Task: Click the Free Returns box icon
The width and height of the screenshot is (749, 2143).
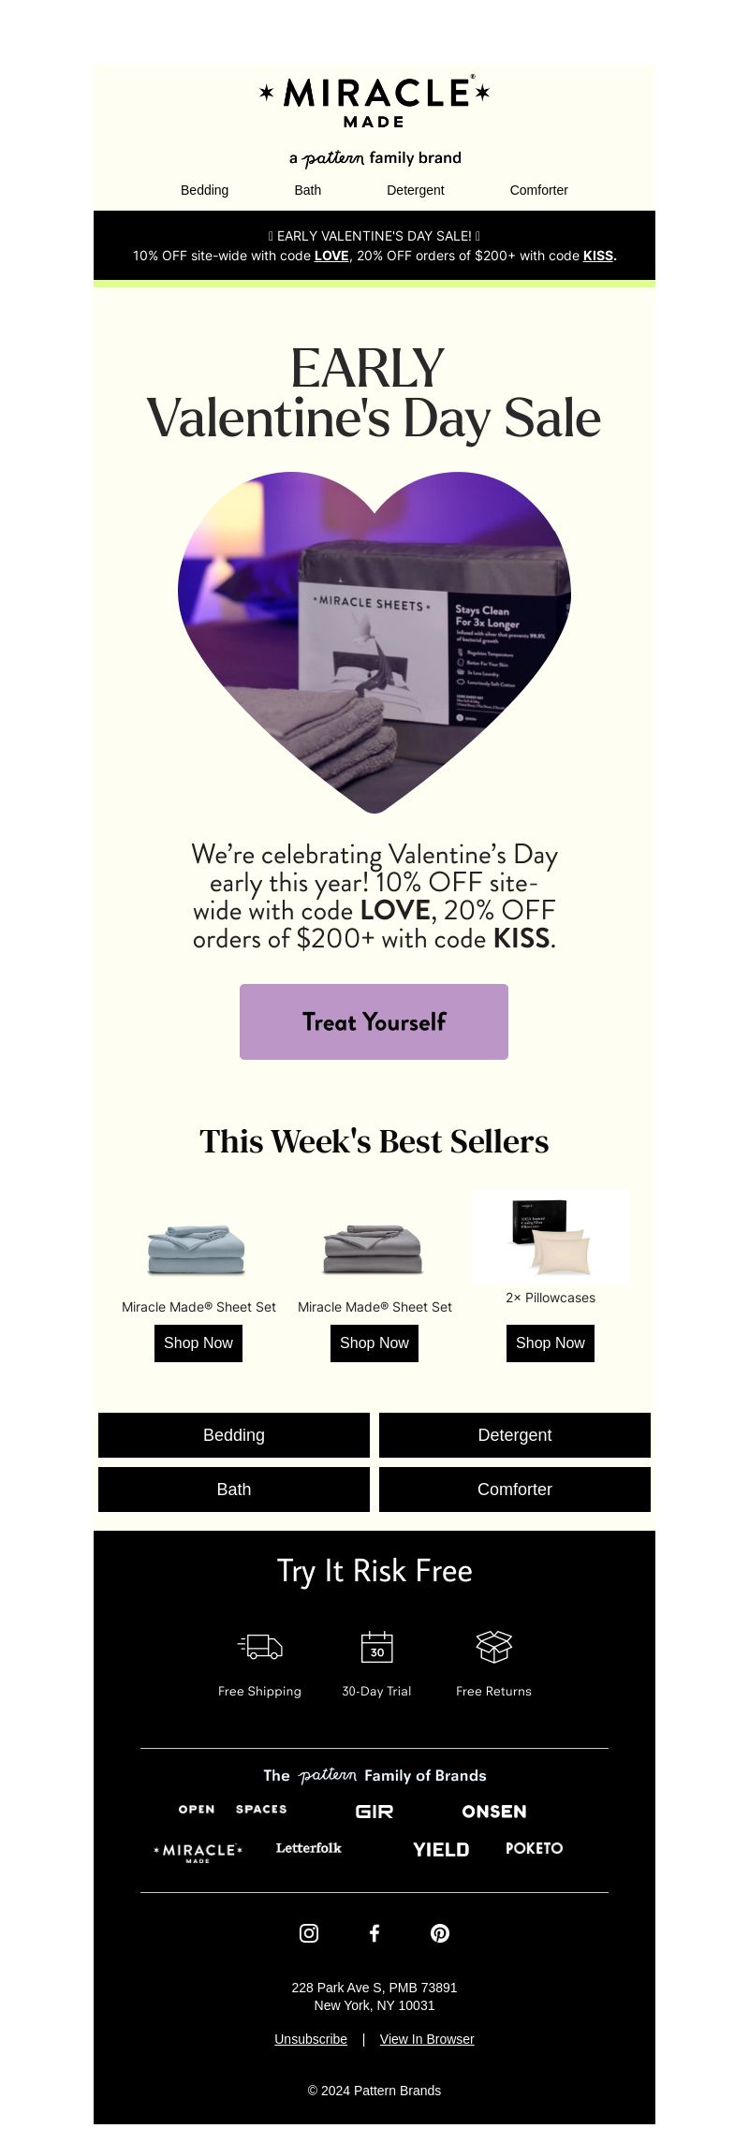Action: (x=493, y=1646)
